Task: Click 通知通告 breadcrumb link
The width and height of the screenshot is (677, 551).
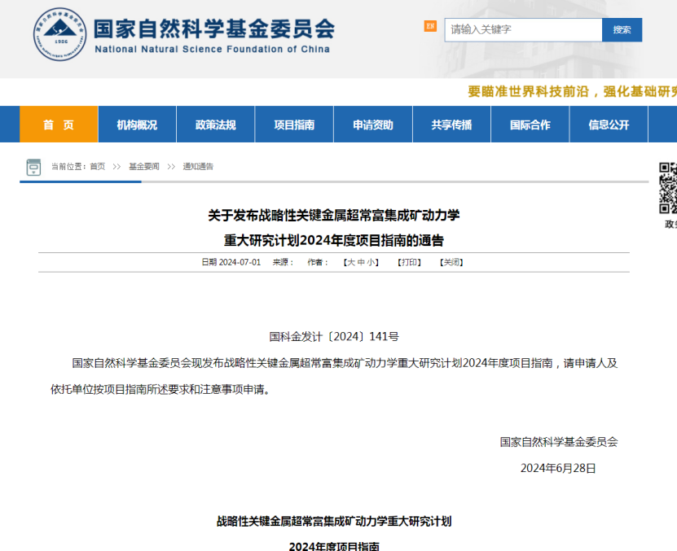Action: pyautogui.click(x=198, y=167)
